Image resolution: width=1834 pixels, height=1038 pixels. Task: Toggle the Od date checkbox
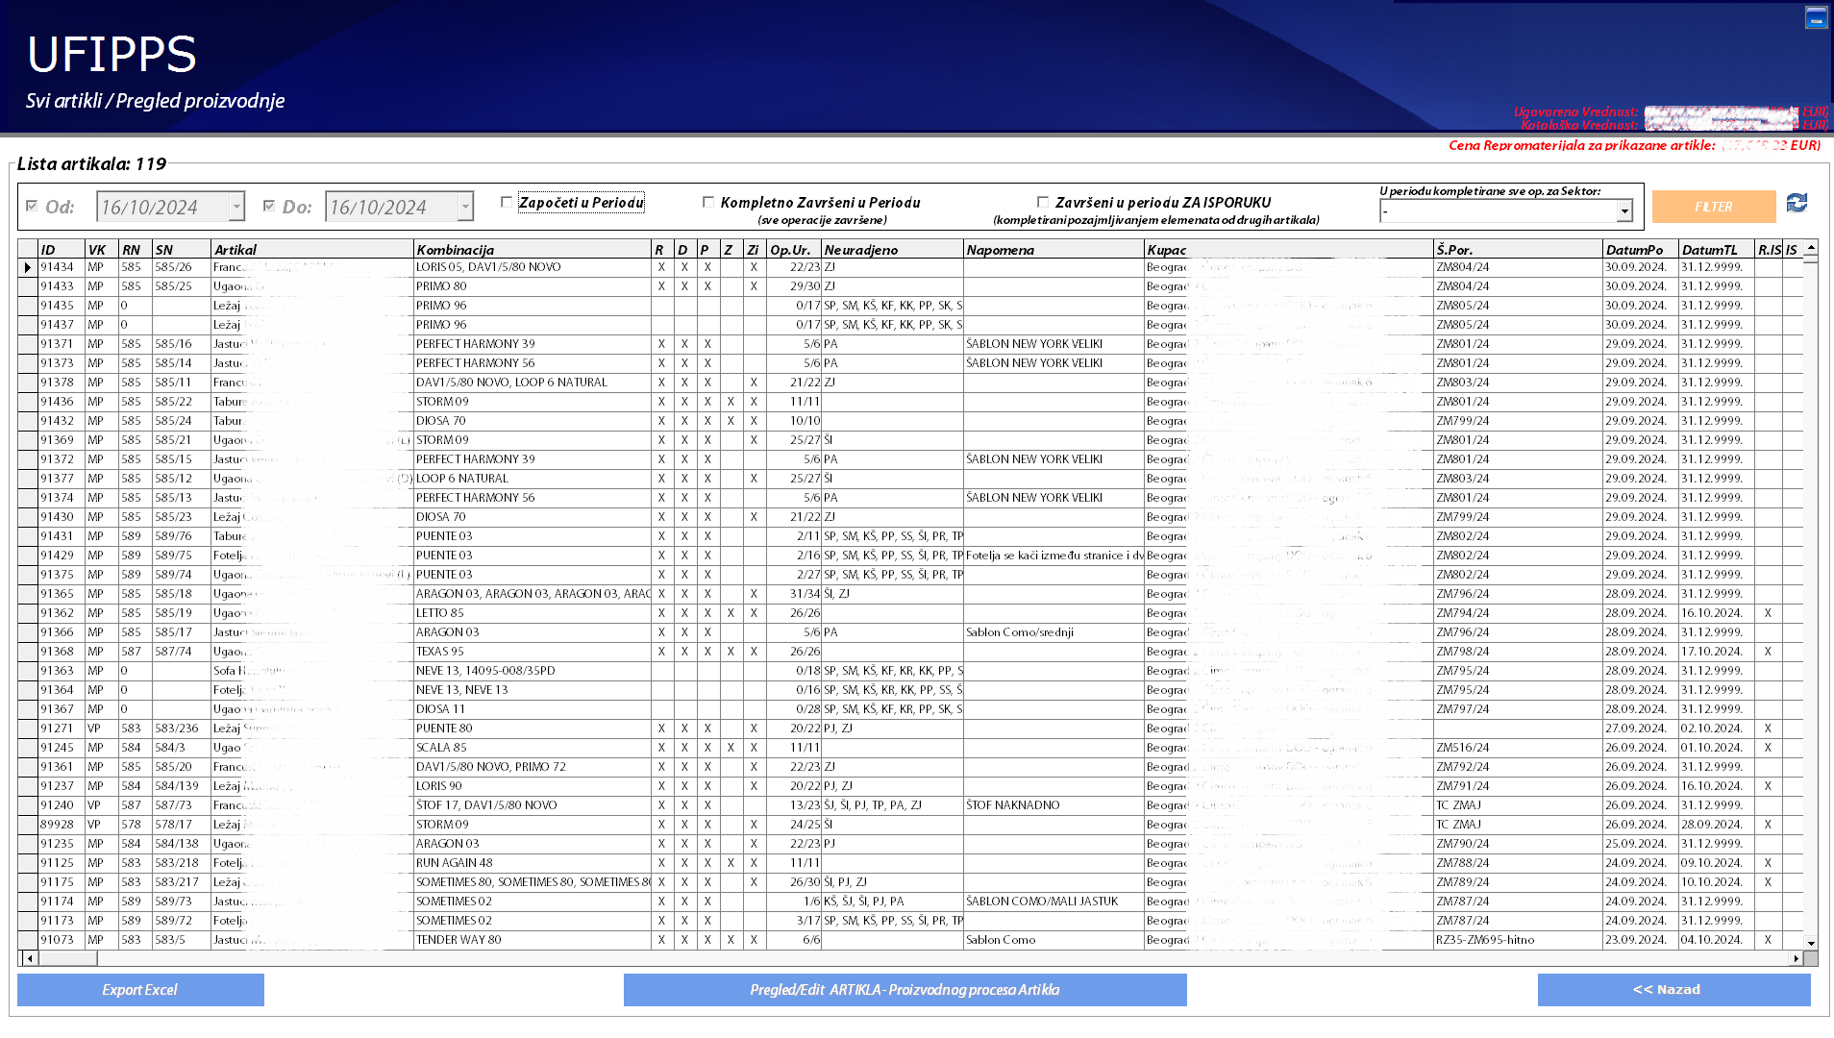(32, 206)
